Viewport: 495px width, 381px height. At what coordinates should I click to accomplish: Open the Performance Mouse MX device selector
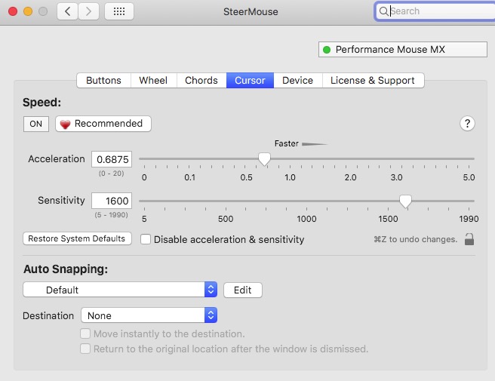click(403, 50)
